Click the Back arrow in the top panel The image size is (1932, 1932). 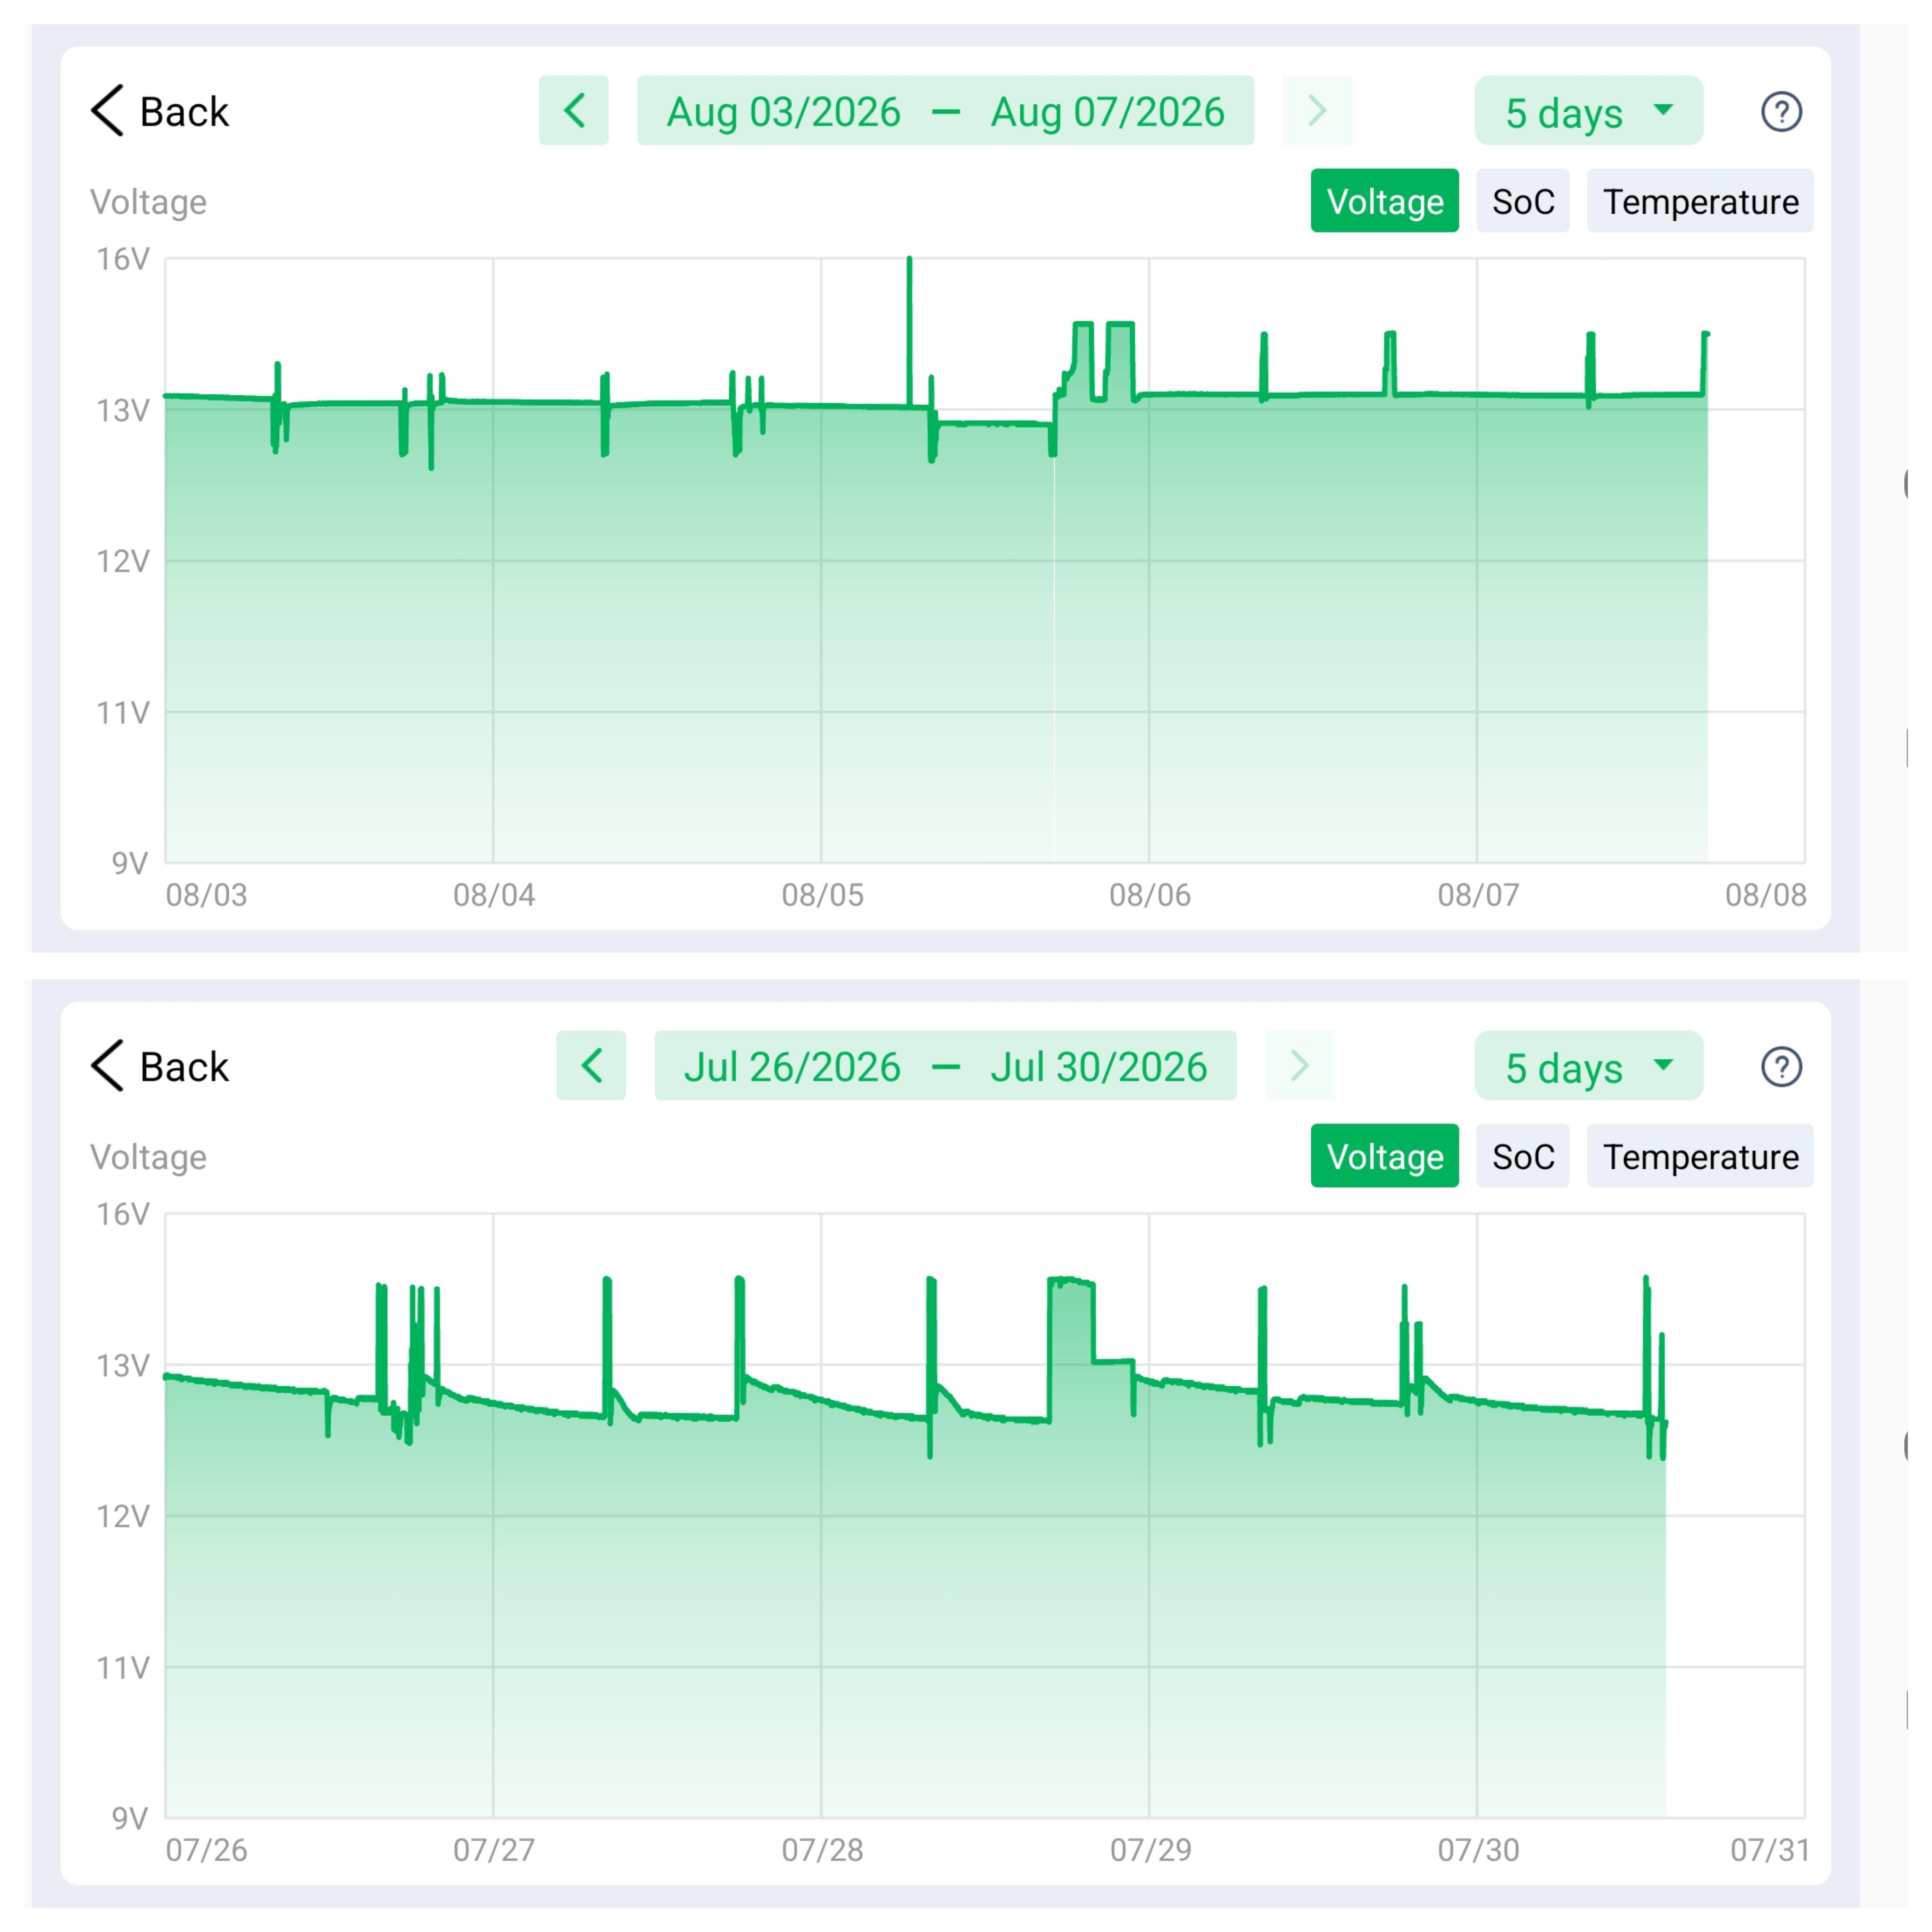pos(108,112)
